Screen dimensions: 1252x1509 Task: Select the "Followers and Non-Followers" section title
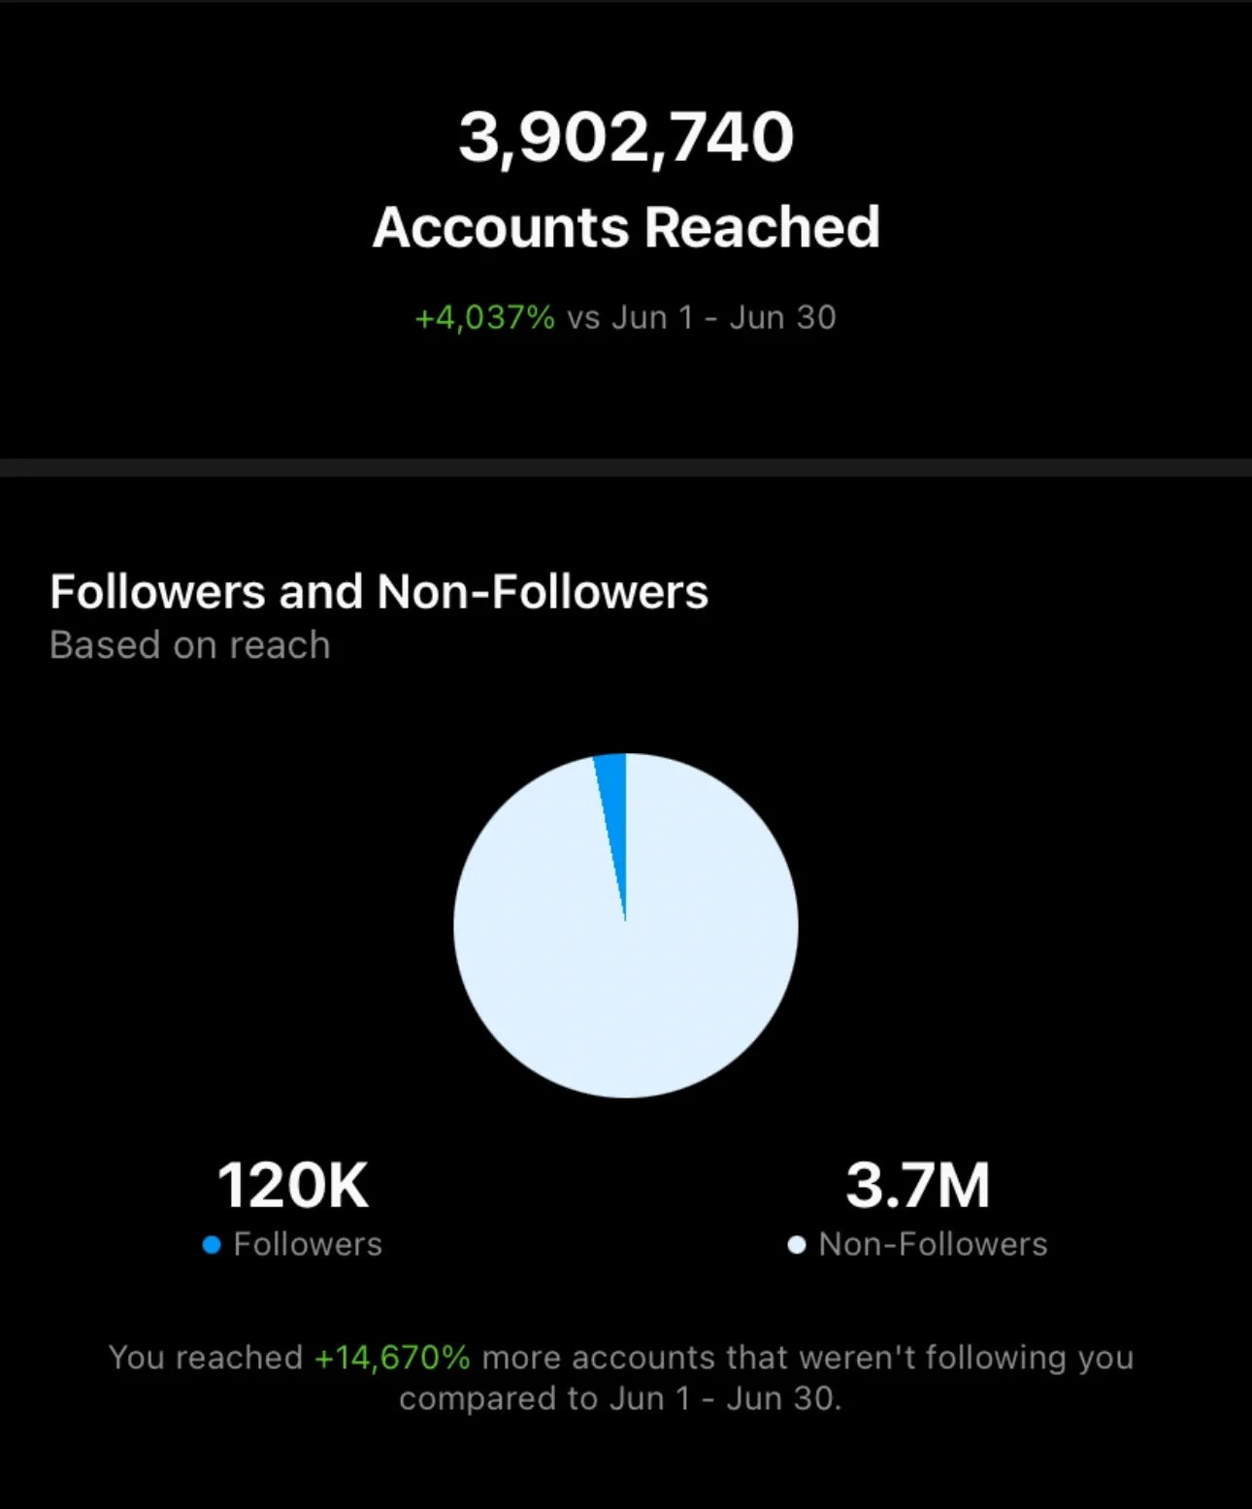coord(379,591)
